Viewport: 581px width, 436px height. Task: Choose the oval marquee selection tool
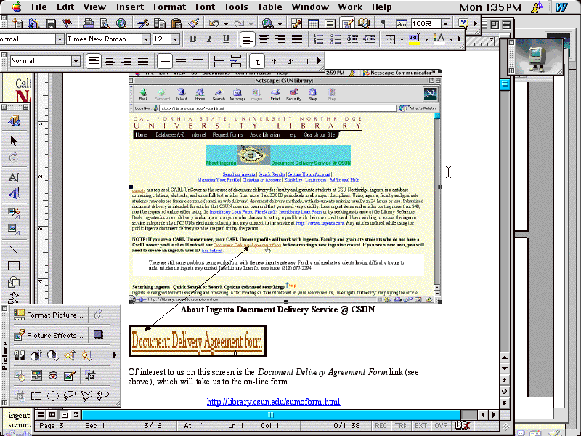[x=52, y=396]
